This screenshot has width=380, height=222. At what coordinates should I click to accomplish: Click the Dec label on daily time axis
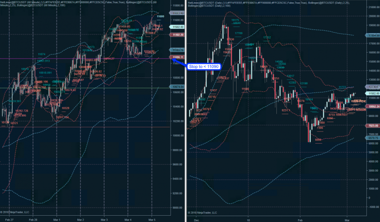196,220
